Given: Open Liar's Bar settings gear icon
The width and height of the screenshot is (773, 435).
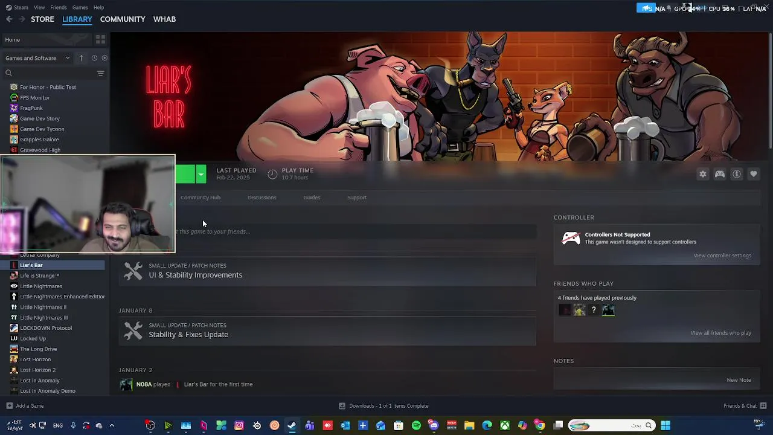Looking at the screenshot, I should click(x=703, y=174).
